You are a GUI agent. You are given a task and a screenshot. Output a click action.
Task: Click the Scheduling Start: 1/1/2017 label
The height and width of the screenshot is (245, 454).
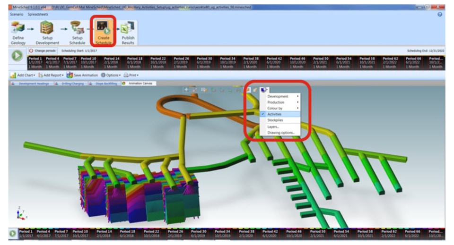pyautogui.click(x=79, y=51)
